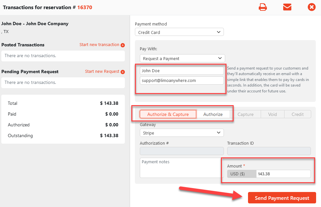This screenshot has height=207, width=321.
Task: Switch to the Void option
Action: 272,114
